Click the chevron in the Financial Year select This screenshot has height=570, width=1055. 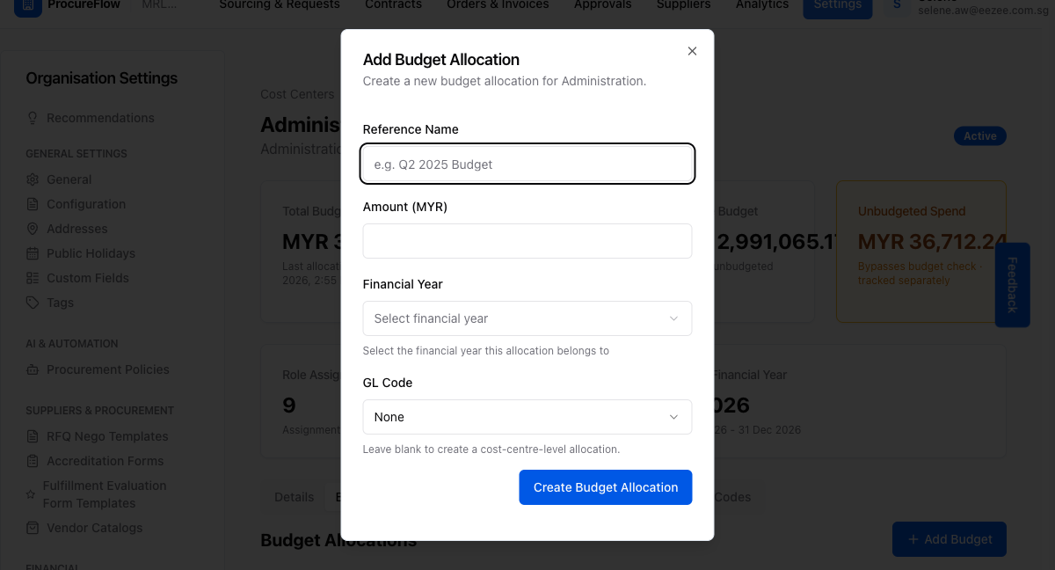pos(674,318)
